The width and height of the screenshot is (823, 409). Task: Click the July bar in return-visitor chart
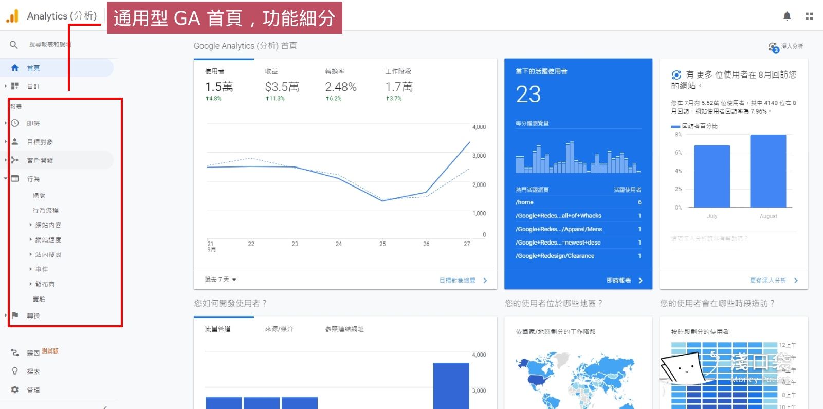point(712,176)
